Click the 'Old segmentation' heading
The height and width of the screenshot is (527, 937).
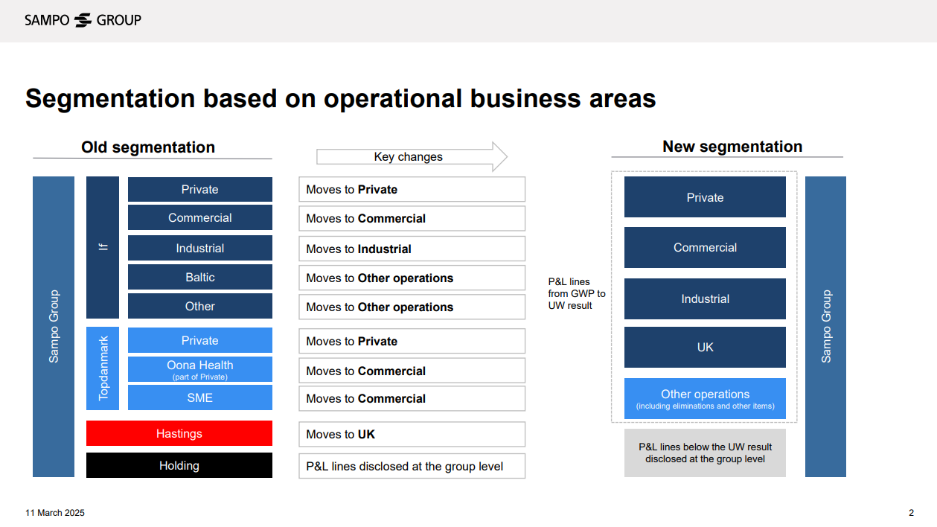[148, 147]
